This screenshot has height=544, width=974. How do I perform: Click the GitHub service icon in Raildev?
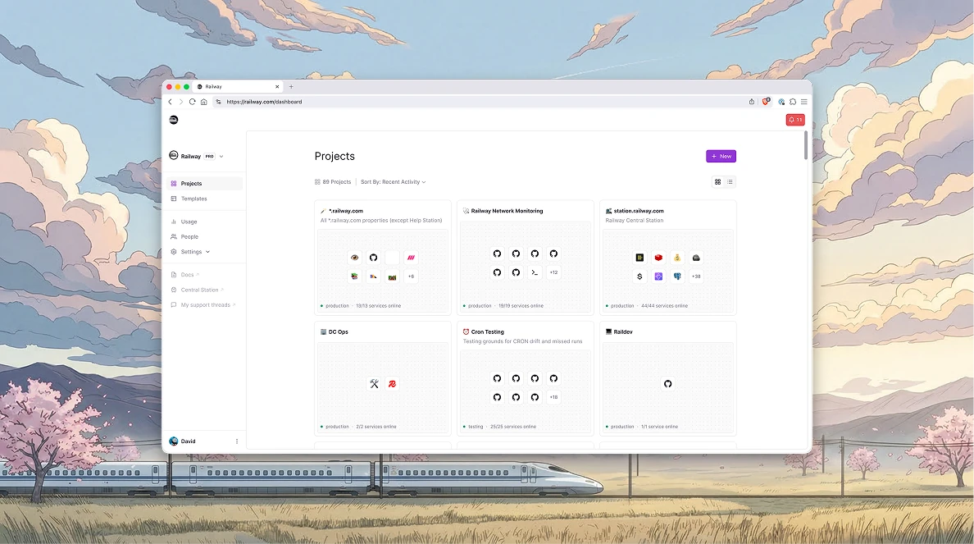click(667, 384)
